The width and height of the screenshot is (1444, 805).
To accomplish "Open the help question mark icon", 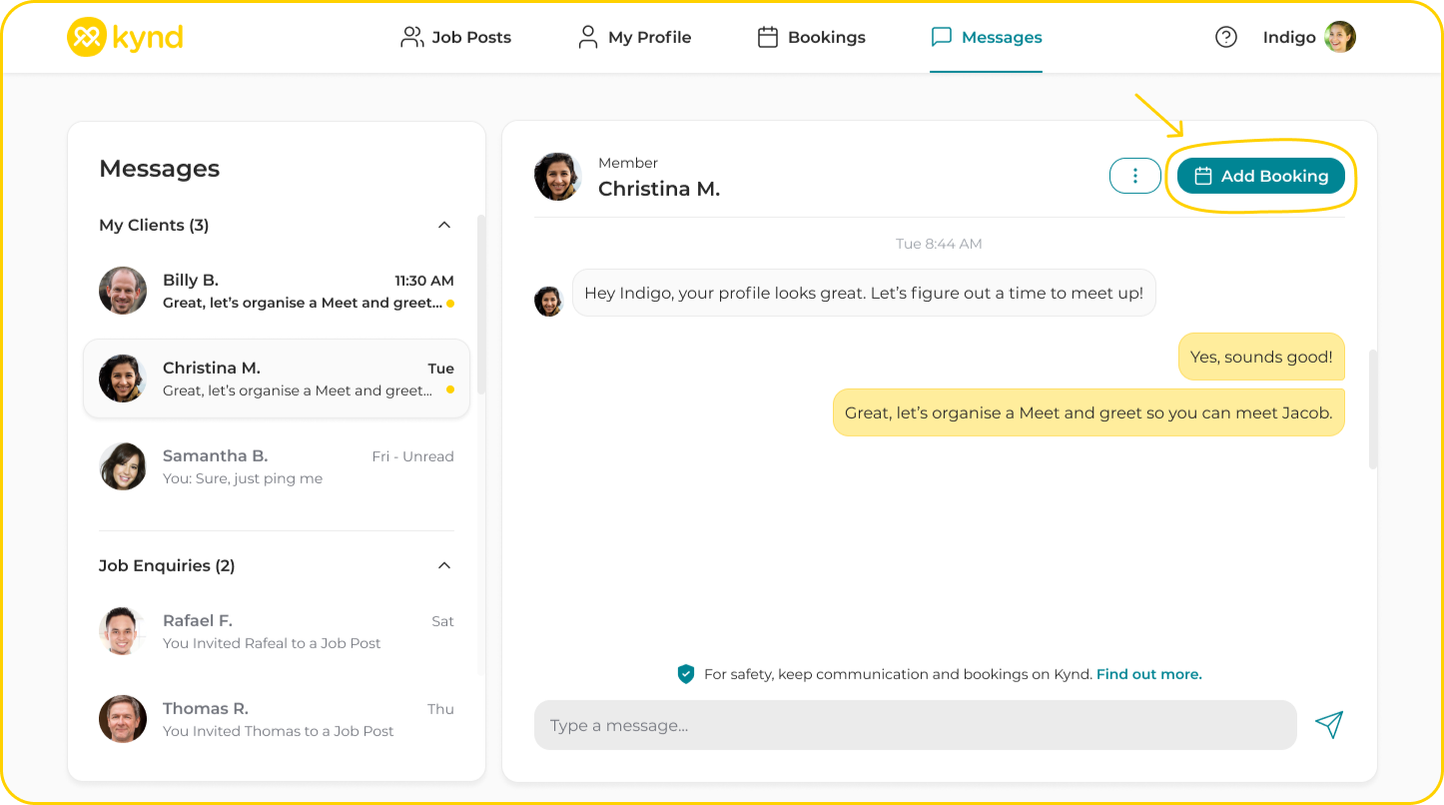I will (x=1225, y=37).
